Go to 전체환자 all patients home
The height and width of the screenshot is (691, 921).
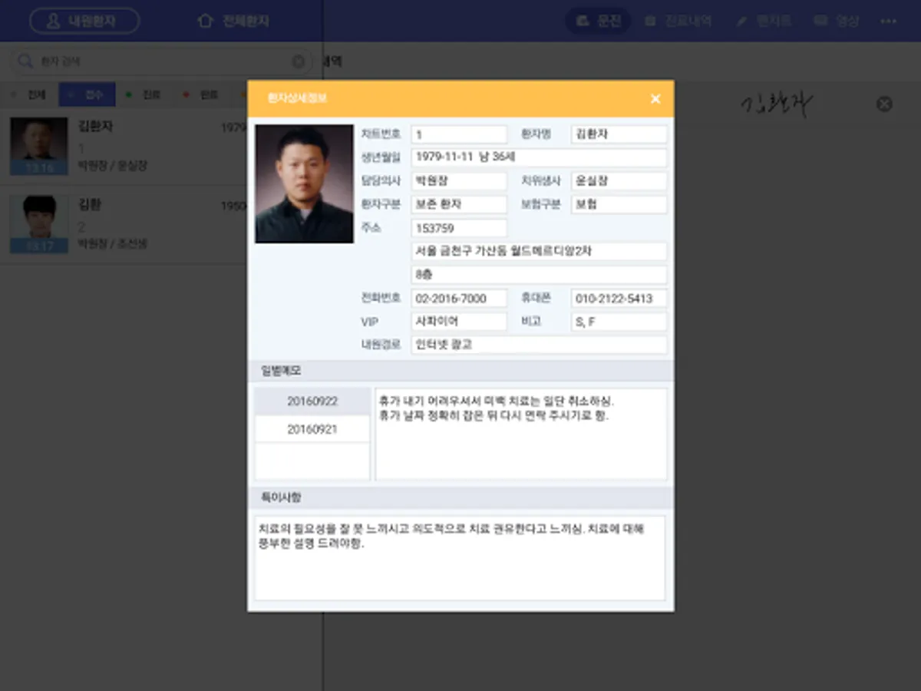pos(234,21)
